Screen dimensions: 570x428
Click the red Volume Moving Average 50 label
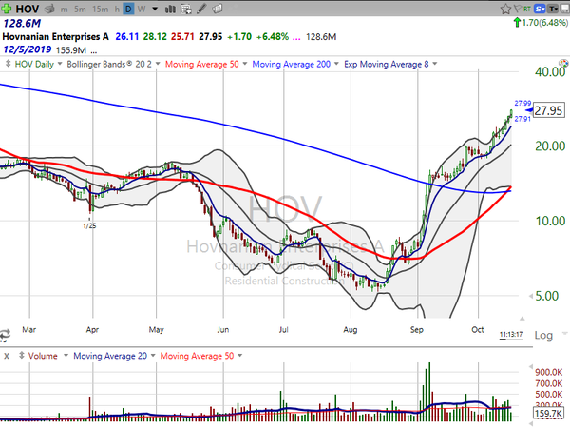coord(197,356)
